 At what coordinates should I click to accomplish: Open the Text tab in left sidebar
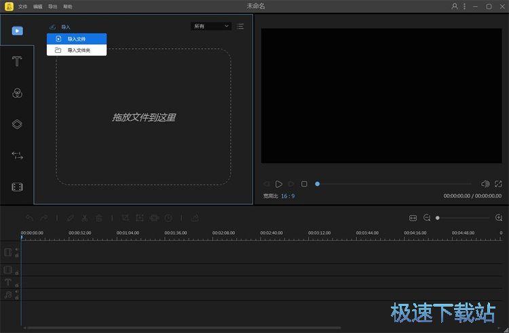point(17,61)
